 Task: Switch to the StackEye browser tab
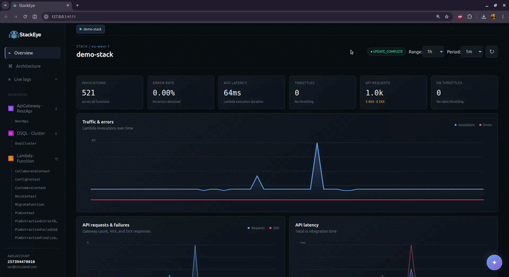(41, 6)
